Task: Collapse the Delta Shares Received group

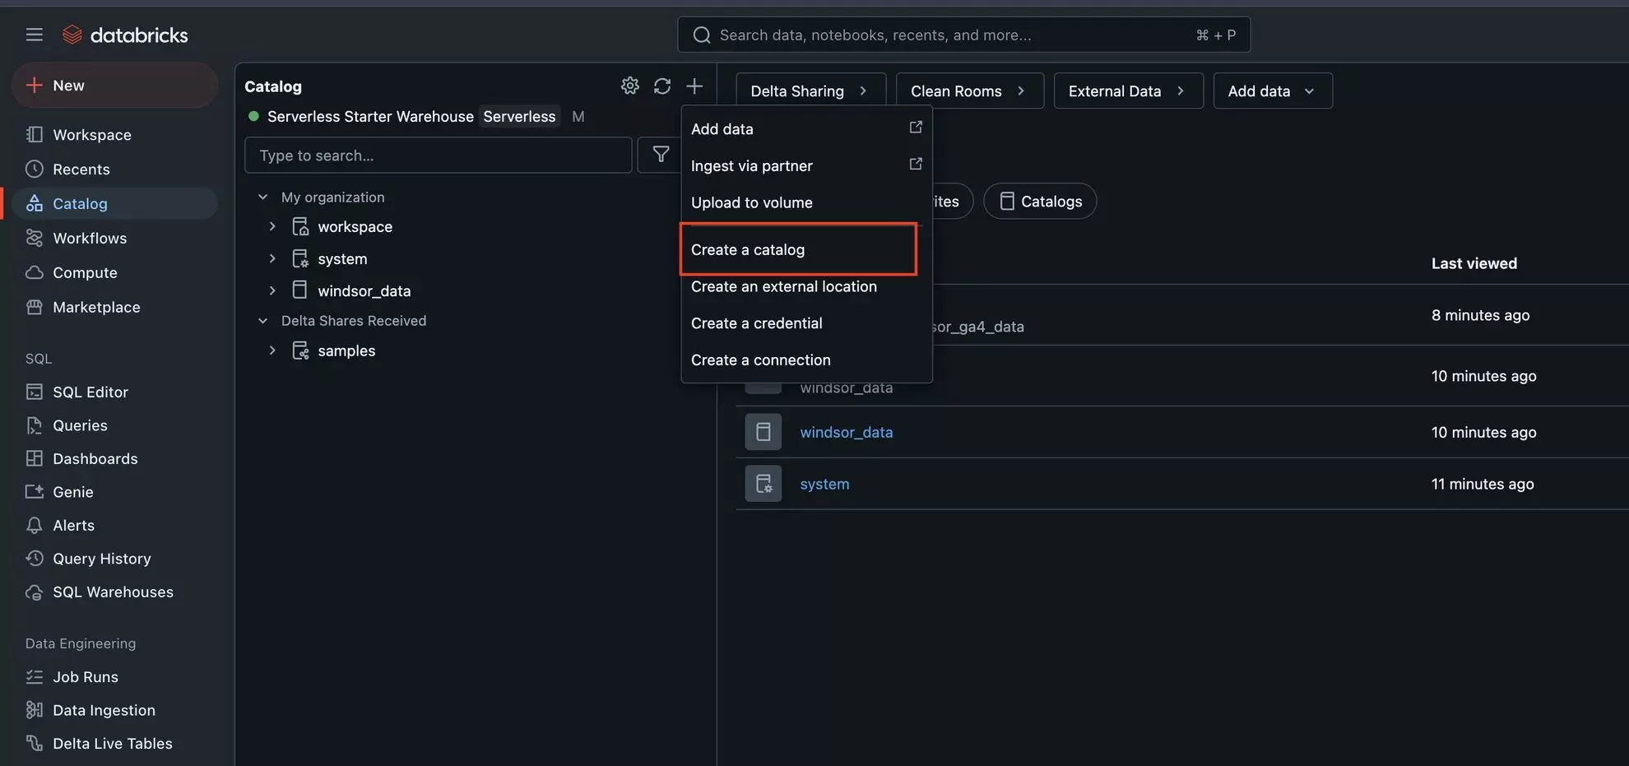Action: 262,321
